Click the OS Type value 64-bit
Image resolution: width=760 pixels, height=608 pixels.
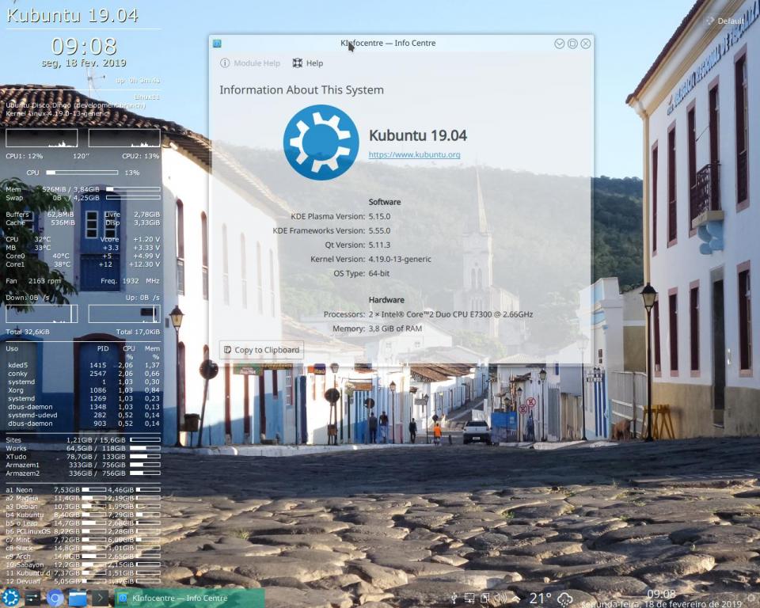coord(379,273)
